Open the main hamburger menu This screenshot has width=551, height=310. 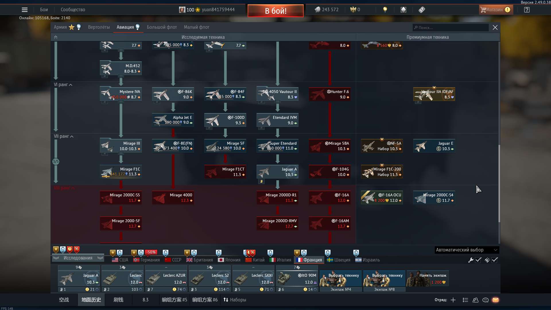[25, 10]
